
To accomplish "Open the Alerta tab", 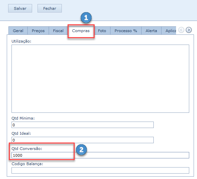I will tap(151, 31).
